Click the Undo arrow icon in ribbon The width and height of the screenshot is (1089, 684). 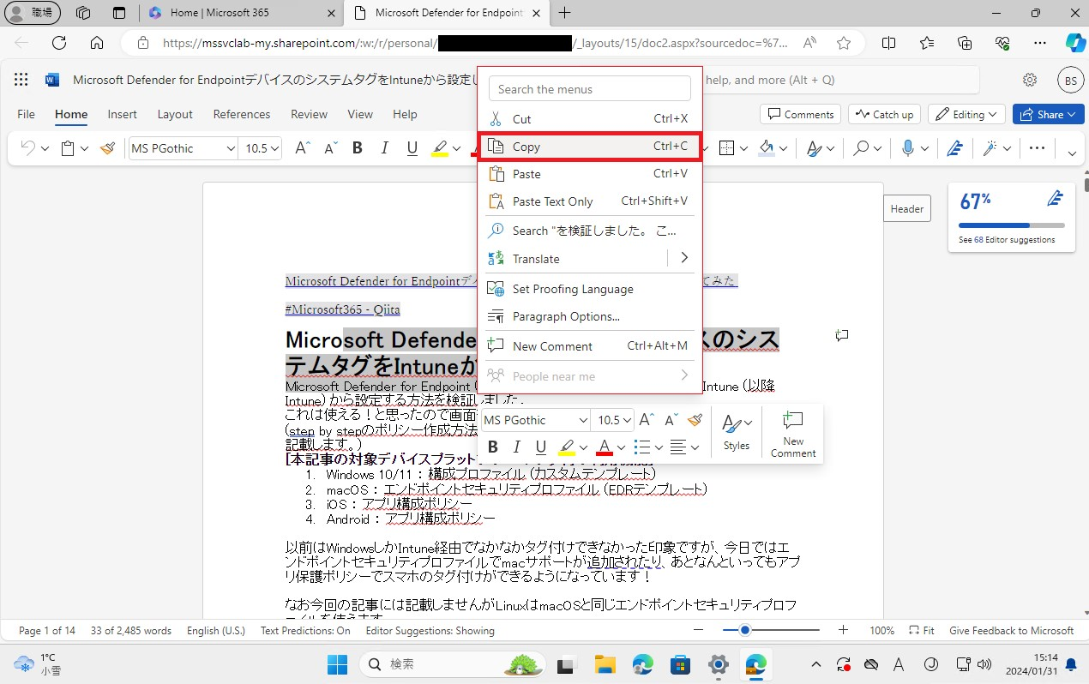click(x=27, y=148)
